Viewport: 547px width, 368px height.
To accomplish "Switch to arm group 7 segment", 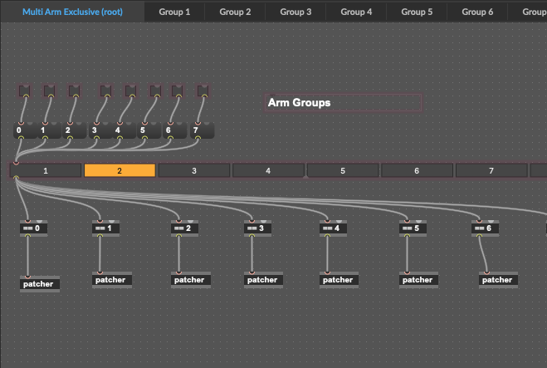I will tap(491, 170).
